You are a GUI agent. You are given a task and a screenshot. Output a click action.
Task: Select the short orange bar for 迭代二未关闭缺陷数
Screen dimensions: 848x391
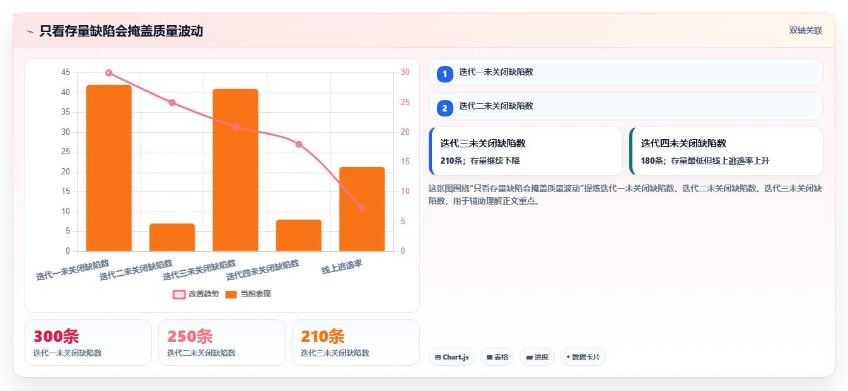172,237
